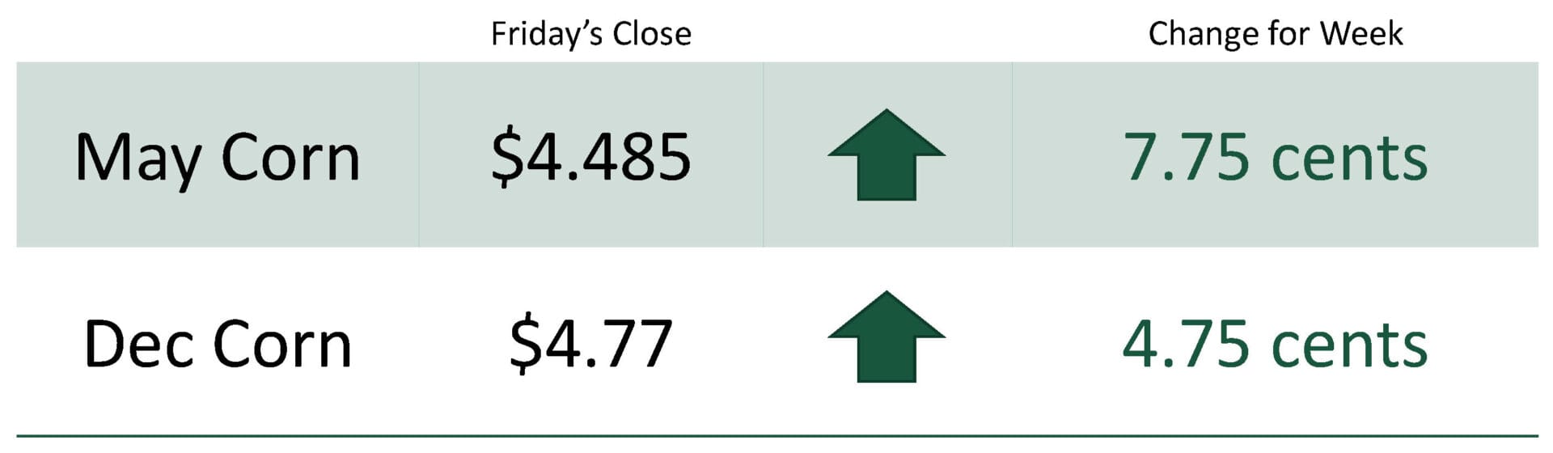Select the Friday's Close column header

pos(591,34)
